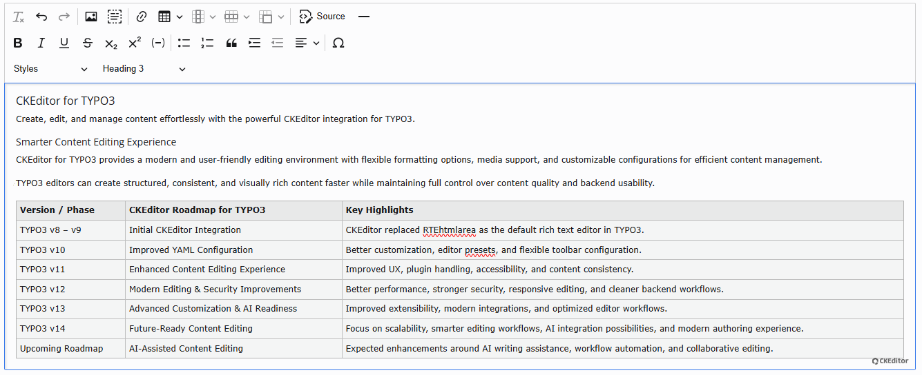The height and width of the screenshot is (375, 922).
Task: Toggle Strikethrough formatting
Action: (88, 43)
